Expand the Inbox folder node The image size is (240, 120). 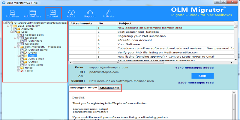click(x=19, y=56)
